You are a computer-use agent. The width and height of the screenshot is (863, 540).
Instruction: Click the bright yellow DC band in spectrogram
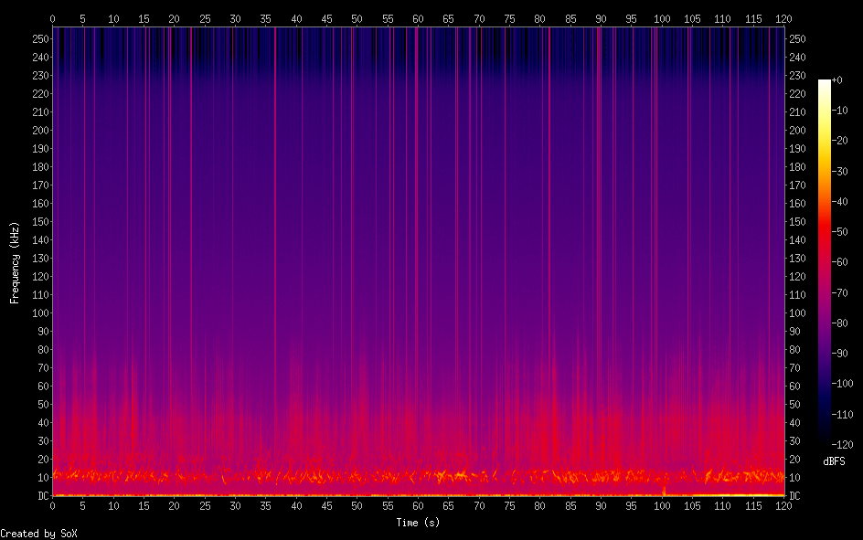tap(418, 494)
